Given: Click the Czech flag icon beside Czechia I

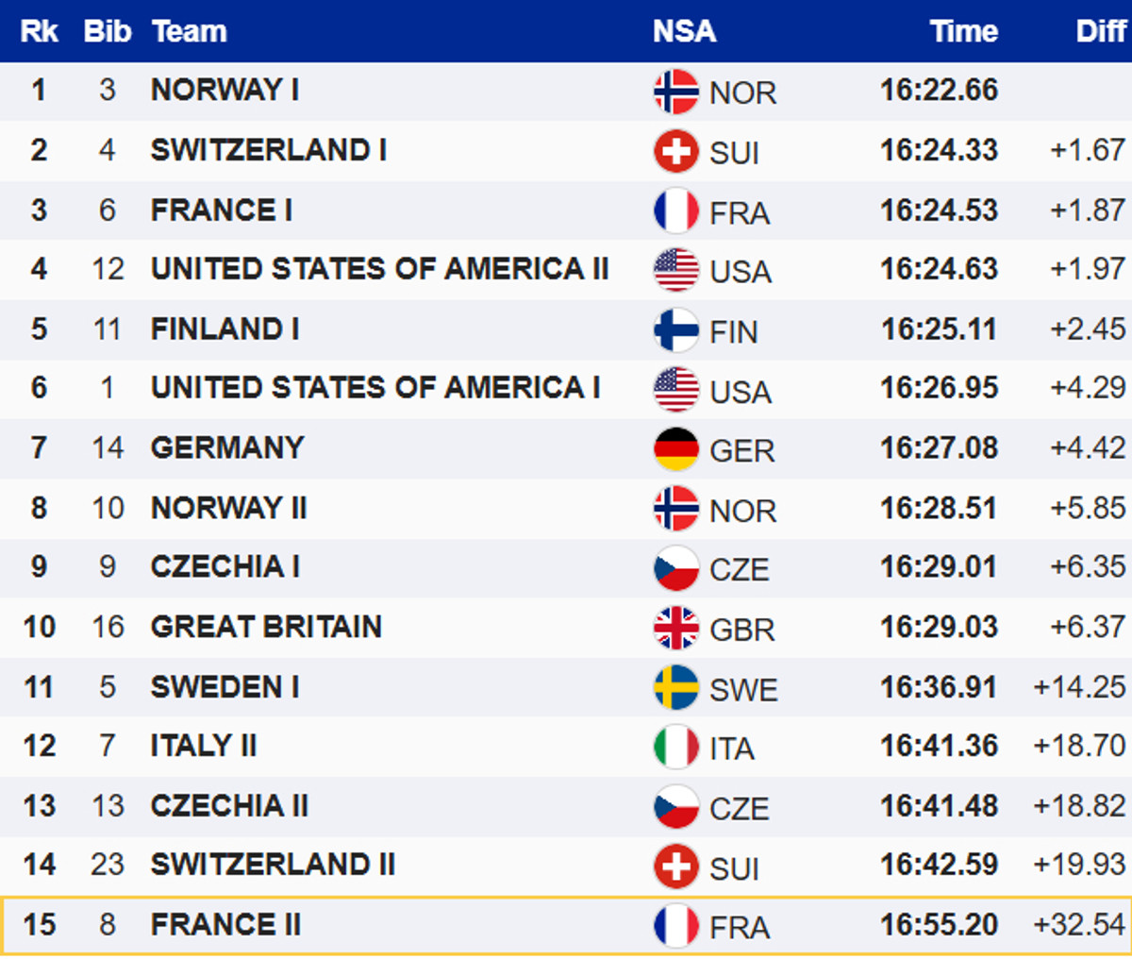Looking at the screenshot, I should pos(675,568).
